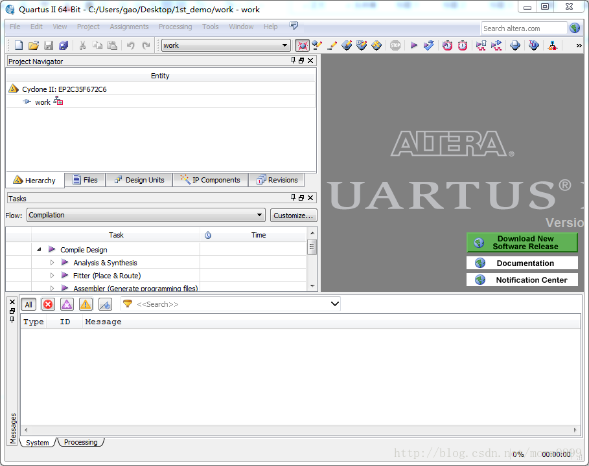Click the Stop Processing icon
The image size is (589, 466).
click(395, 45)
